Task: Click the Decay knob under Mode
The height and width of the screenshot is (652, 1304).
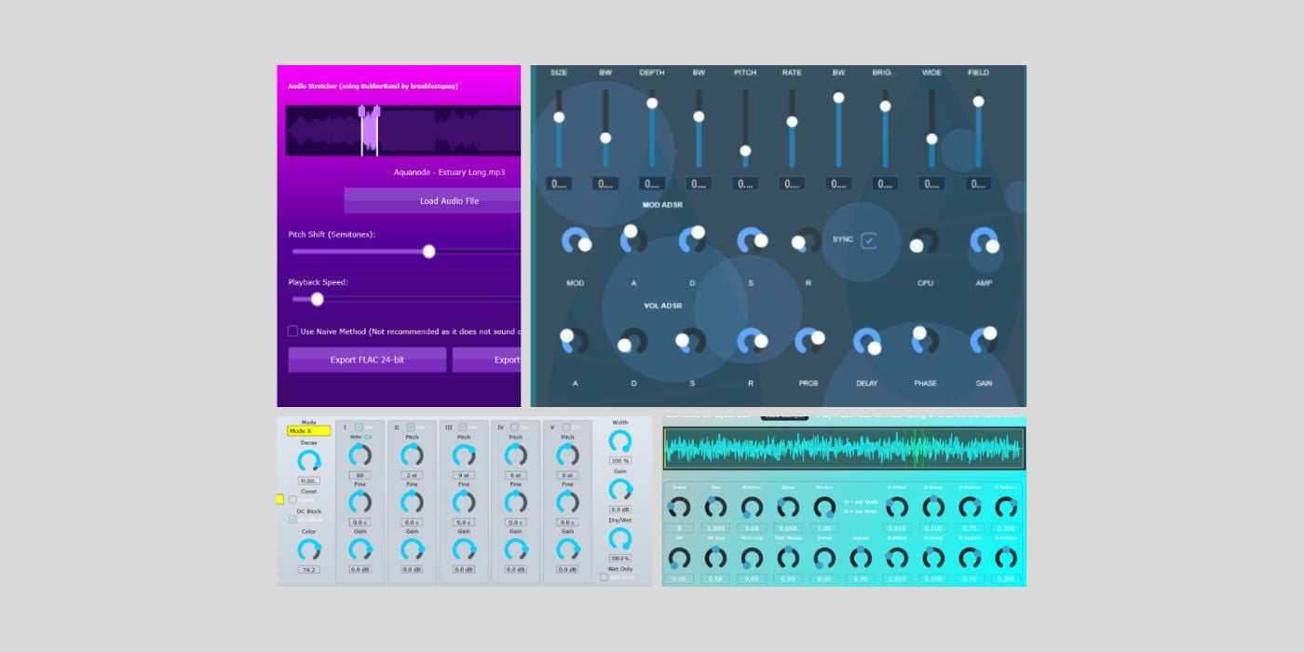Action: tap(308, 461)
